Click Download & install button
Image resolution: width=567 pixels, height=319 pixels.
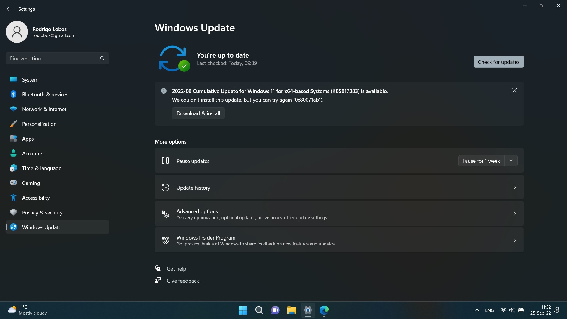(x=198, y=113)
